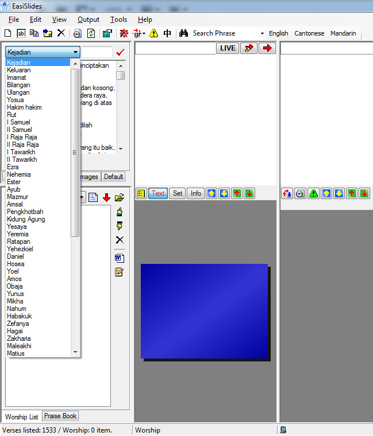This screenshot has height=436, width=373.
Task: Click the hand pointing down icon
Action: (x=120, y=226)
